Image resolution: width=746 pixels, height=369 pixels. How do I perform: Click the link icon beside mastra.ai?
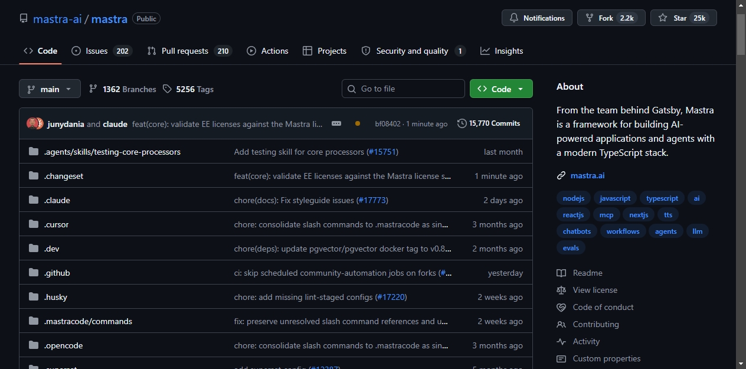point(561,175)
